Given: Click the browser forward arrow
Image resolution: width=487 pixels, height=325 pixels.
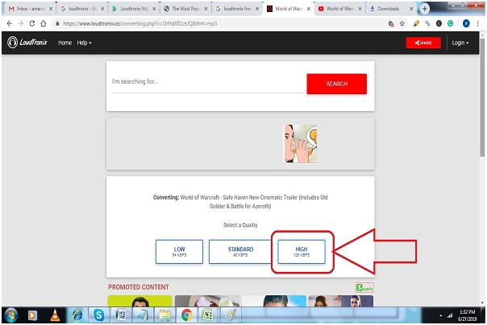Looking at the screenshot, I should pos(20,23).
